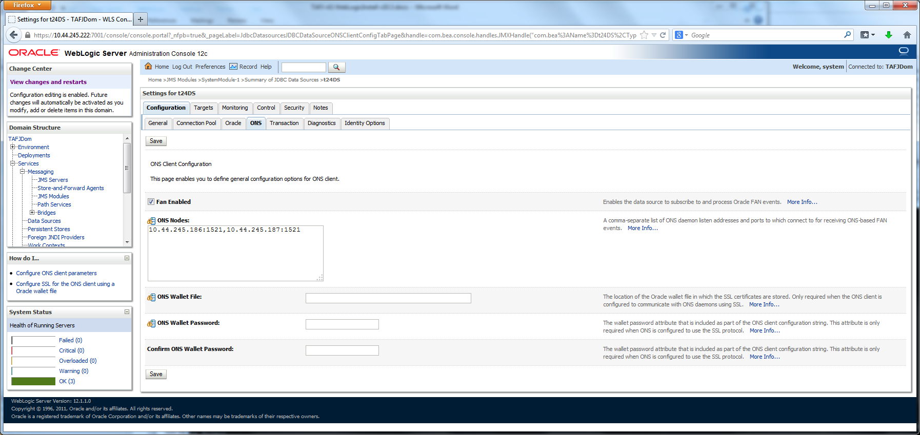Screen dimensions: 920x435
Task: Bookmark page with the star icon
Action: tap(644, 35)
